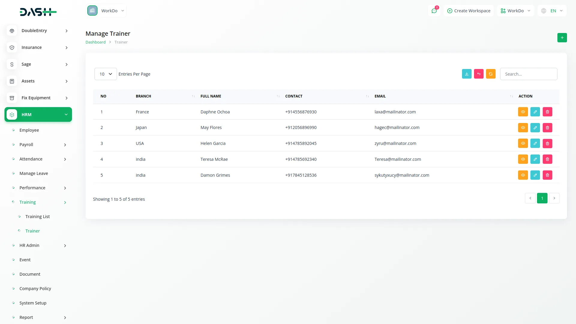
Task: Open the EN language dropdown
Action: click(x=552, y=11)
